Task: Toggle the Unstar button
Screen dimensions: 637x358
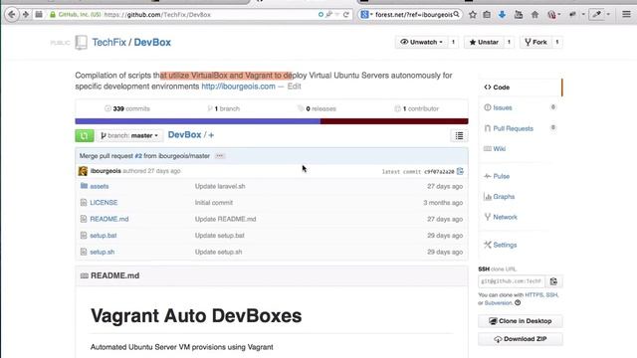Action: pyautogui.click(x=484, y=42)
